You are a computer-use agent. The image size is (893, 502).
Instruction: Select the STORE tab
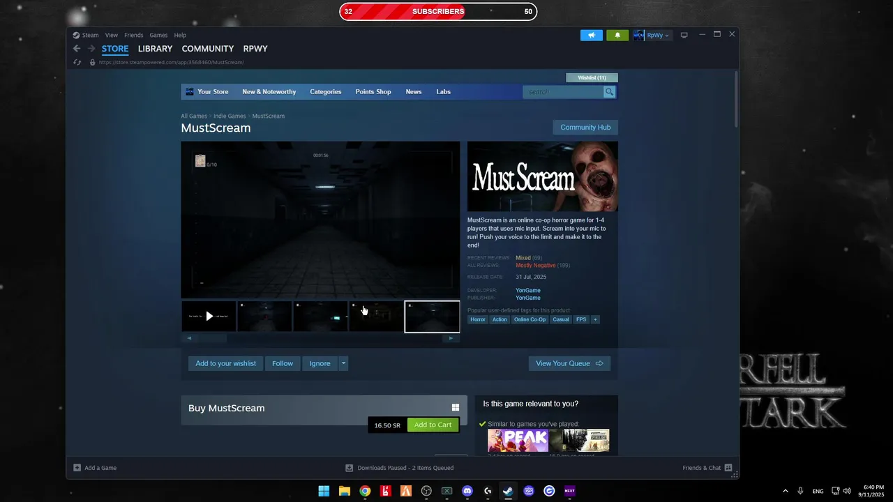point(115,49)
